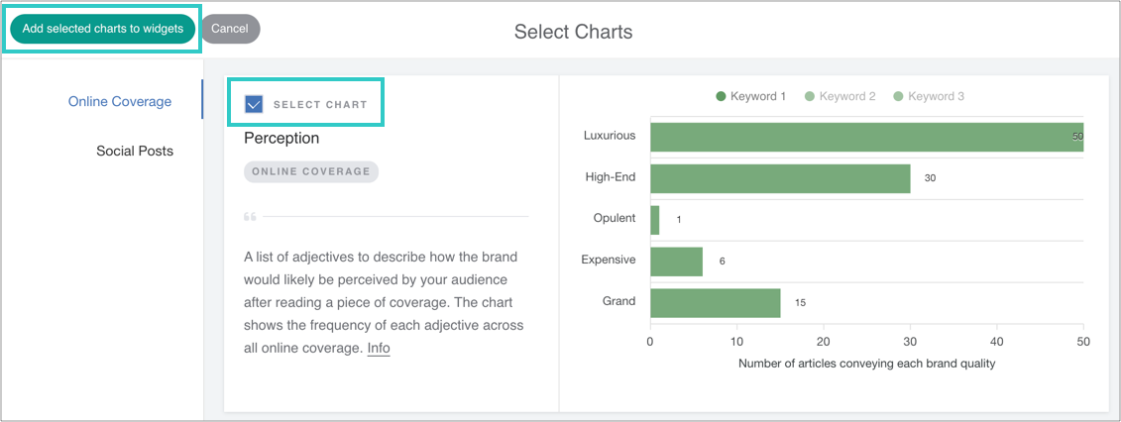Viewport: 1121px width, 422px height.
Task: Click the SELECT CHART label text
Action: click(320, 104)
